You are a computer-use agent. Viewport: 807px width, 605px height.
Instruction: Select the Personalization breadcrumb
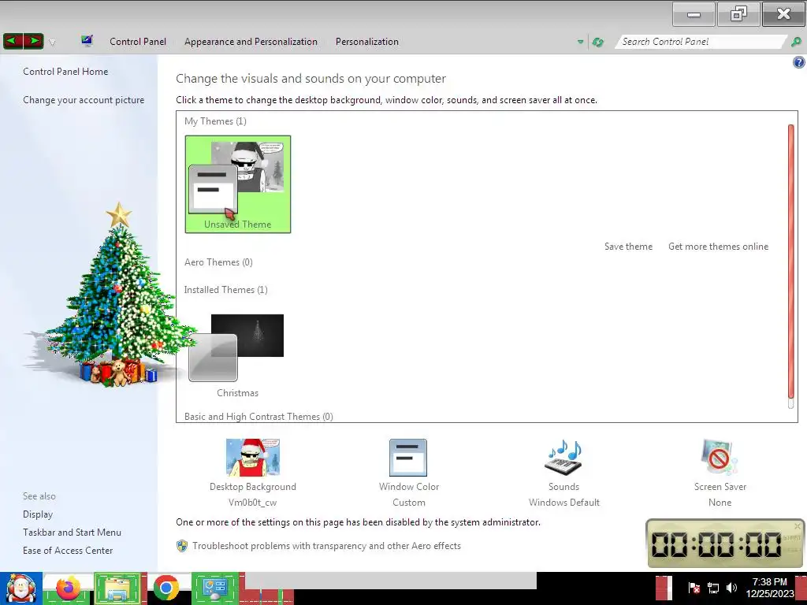tap(367, 42)
